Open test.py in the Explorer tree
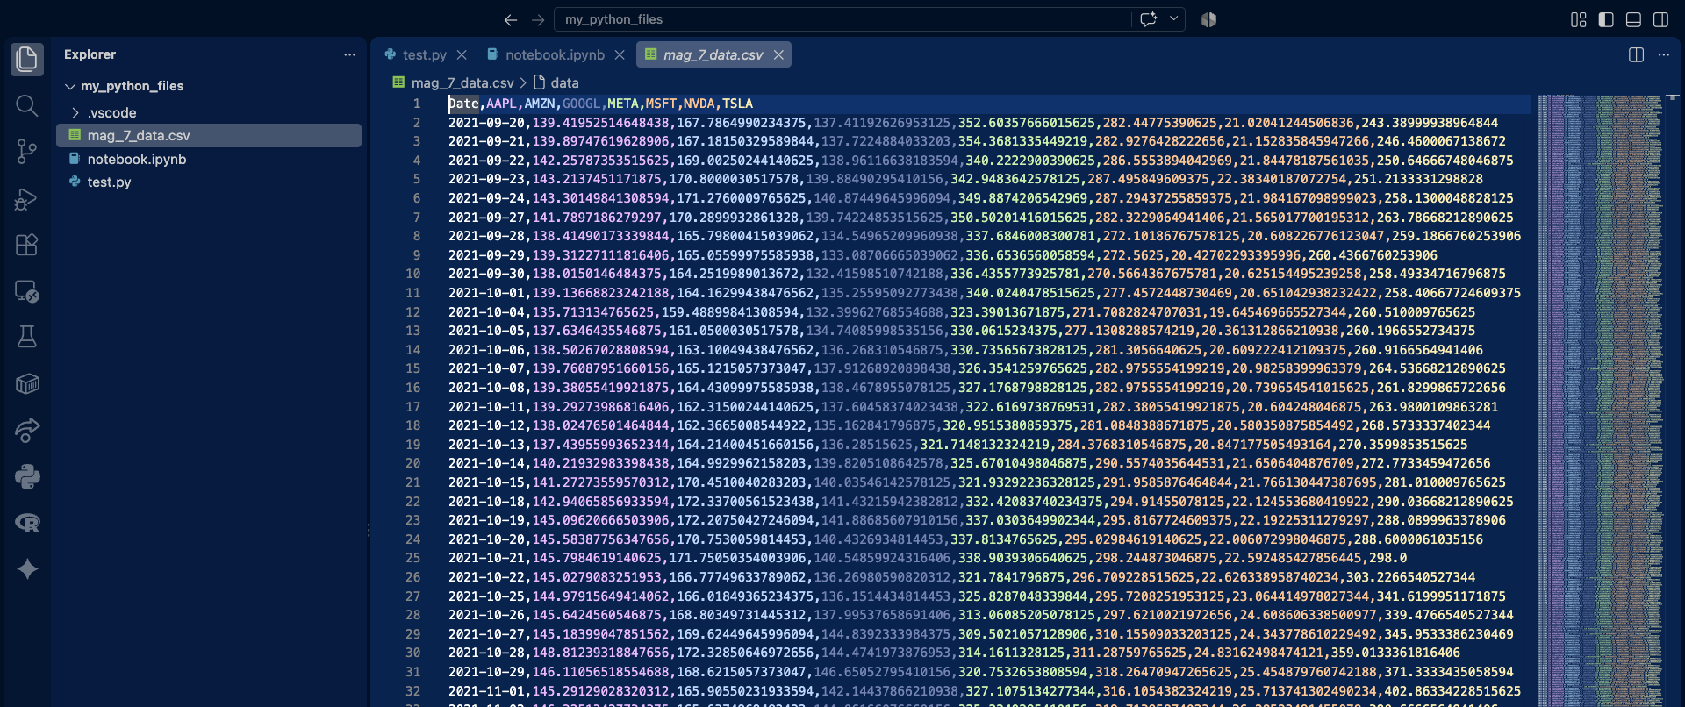Image resolution: width=1685 pixels, height=707 pixels. (x=209, y=182)
